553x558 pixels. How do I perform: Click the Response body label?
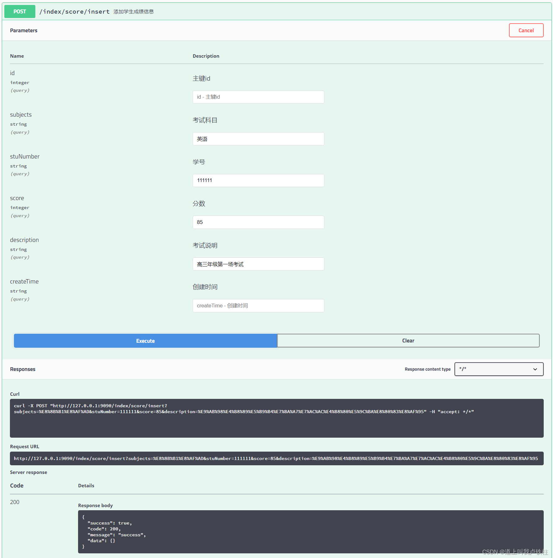95,506
